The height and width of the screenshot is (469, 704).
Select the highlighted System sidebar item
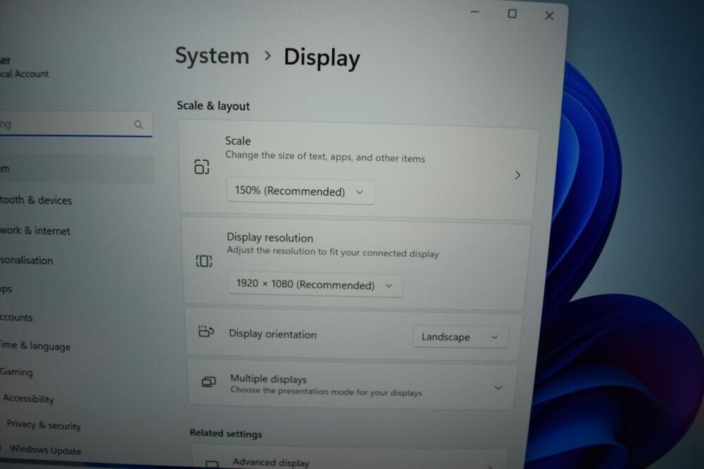(x=77, y=169)
